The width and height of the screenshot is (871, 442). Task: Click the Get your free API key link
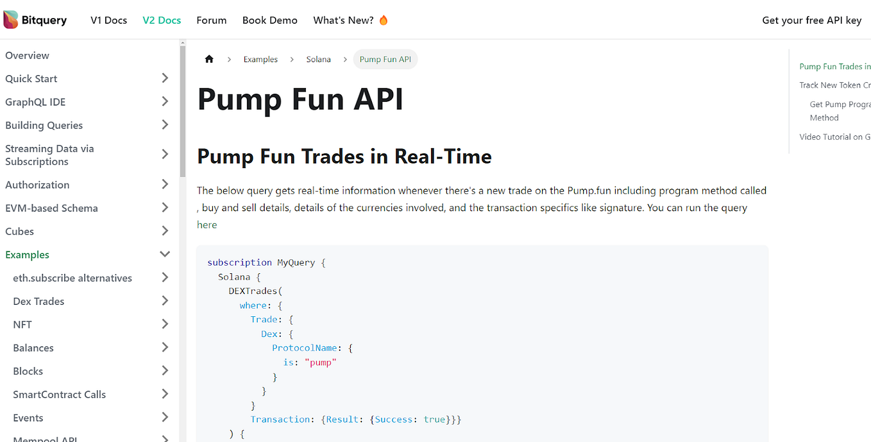pyautogui.click(x=811, y=20)
